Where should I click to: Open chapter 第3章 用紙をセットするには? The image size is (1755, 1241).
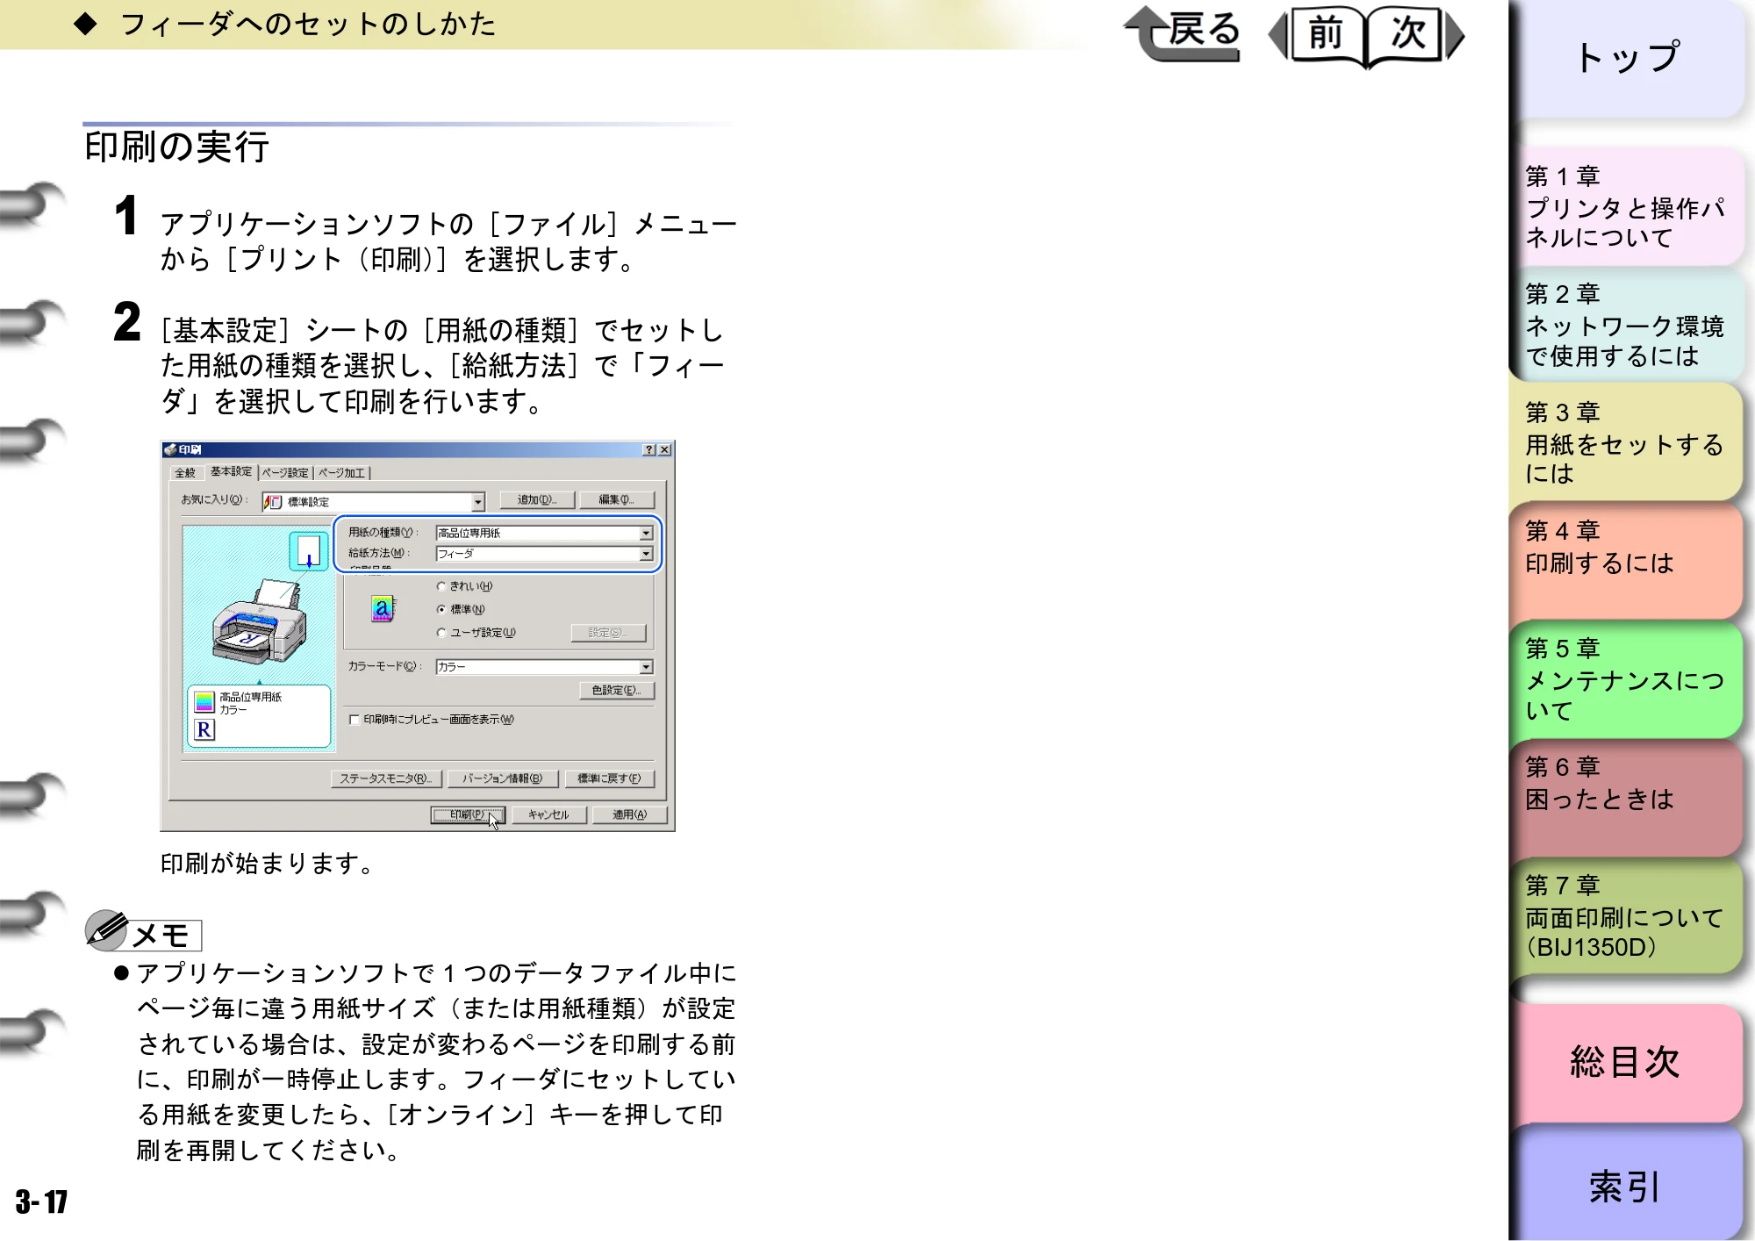pos(1628,443)
